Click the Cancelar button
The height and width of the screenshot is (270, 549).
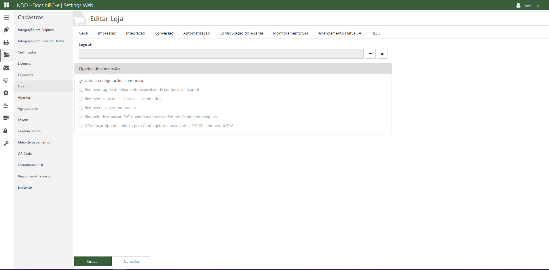(131, 261)
